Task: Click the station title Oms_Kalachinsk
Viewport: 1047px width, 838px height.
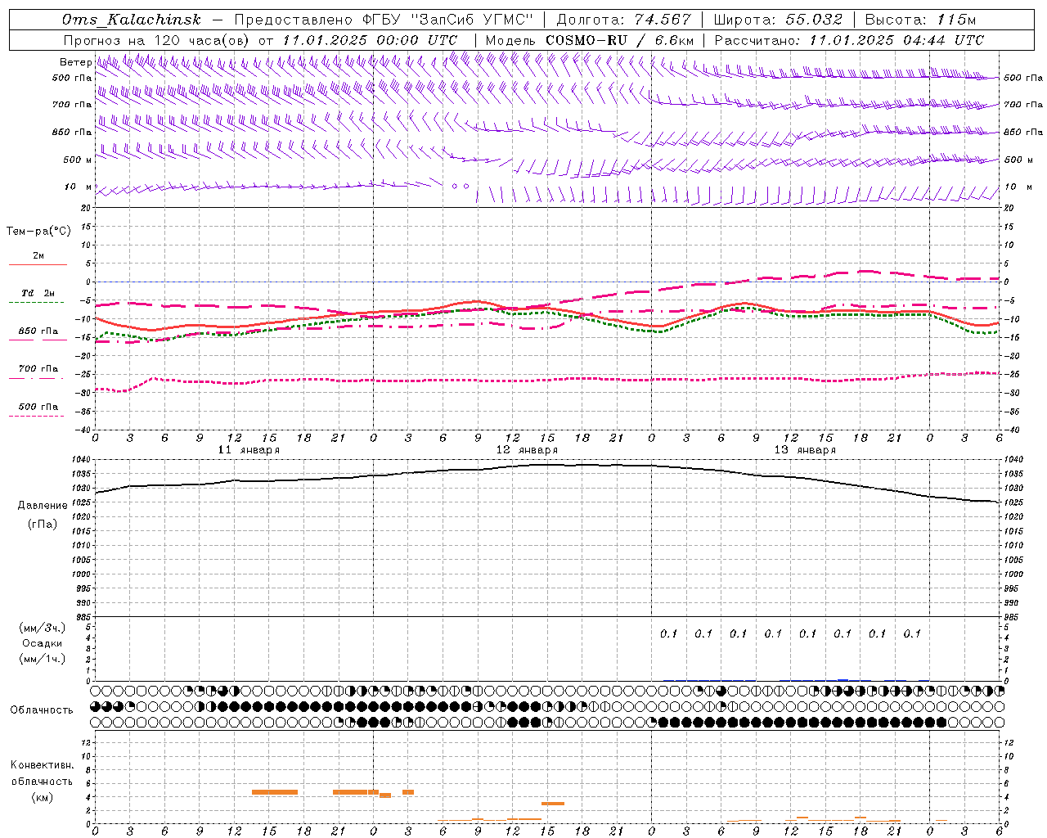Action: click(x=132, y=20)
